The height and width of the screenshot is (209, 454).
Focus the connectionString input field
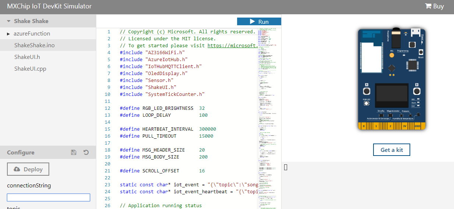point(49,198)
